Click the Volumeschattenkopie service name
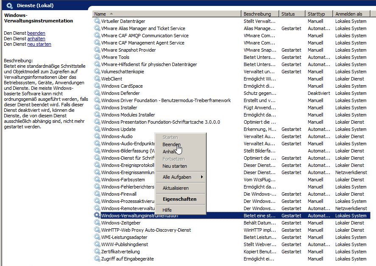 pyautogui.click(x=123, y=71)
